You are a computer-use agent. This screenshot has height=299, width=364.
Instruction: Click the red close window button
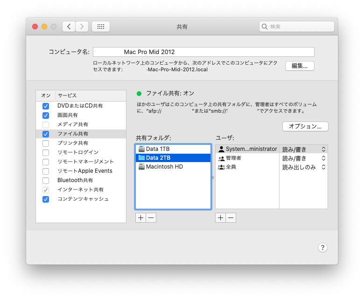click(35, 27)
